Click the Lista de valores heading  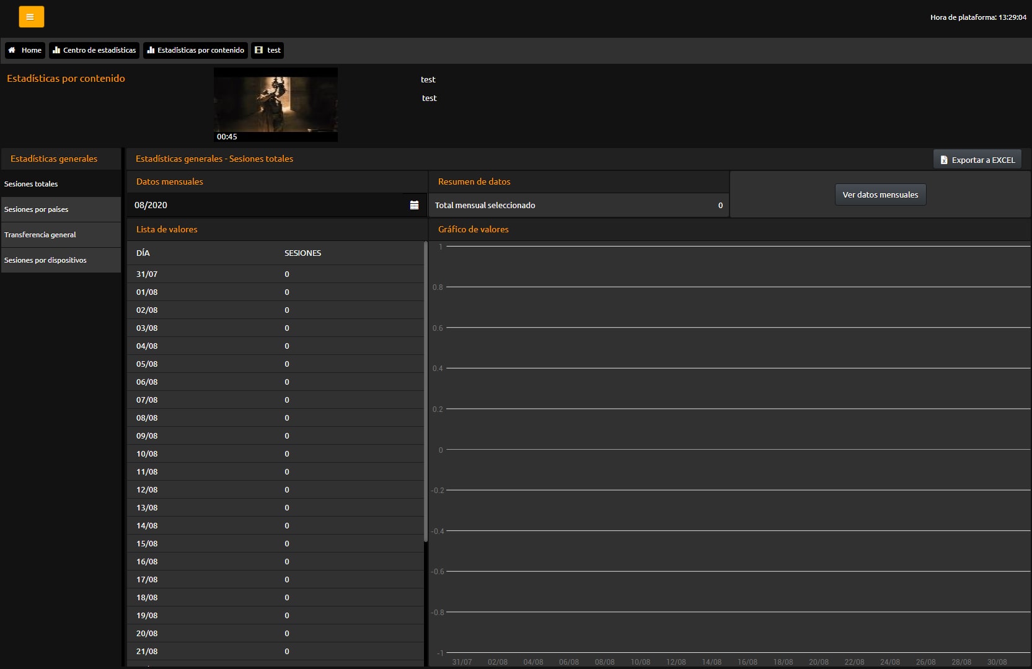pos(167,229)
